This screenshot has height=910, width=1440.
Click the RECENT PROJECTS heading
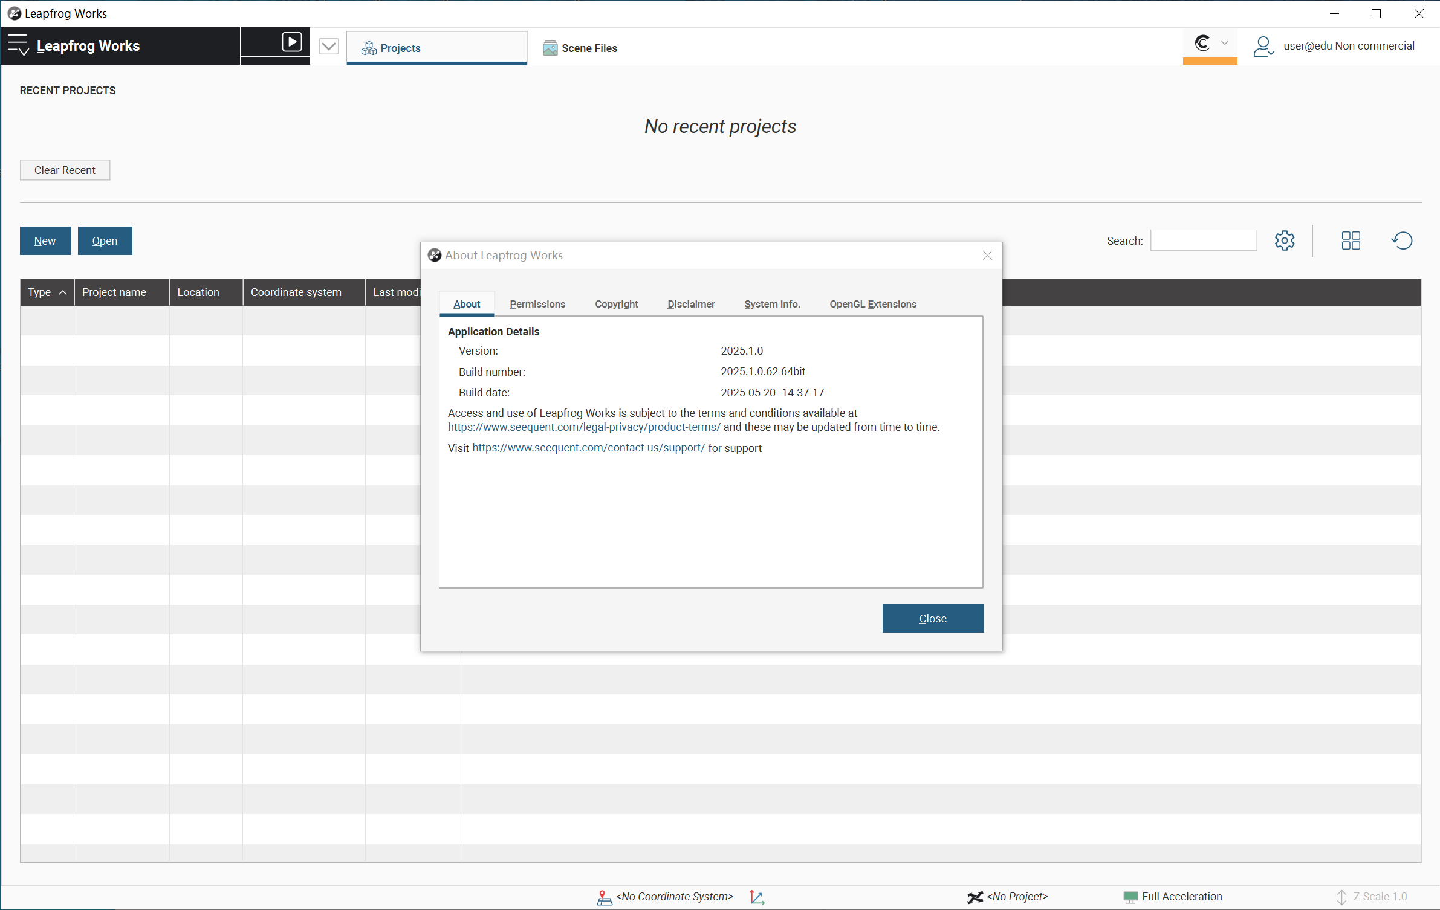coord(68,91)
